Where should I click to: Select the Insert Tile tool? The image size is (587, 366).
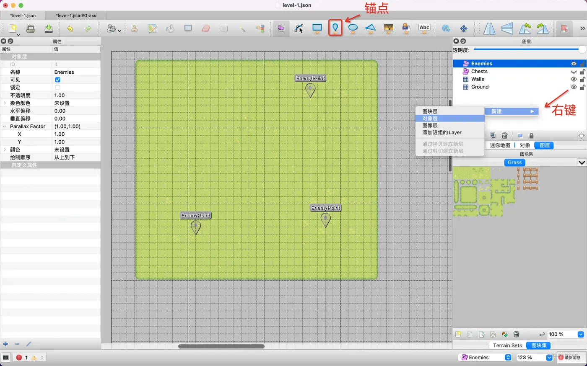tap(389, 28)
